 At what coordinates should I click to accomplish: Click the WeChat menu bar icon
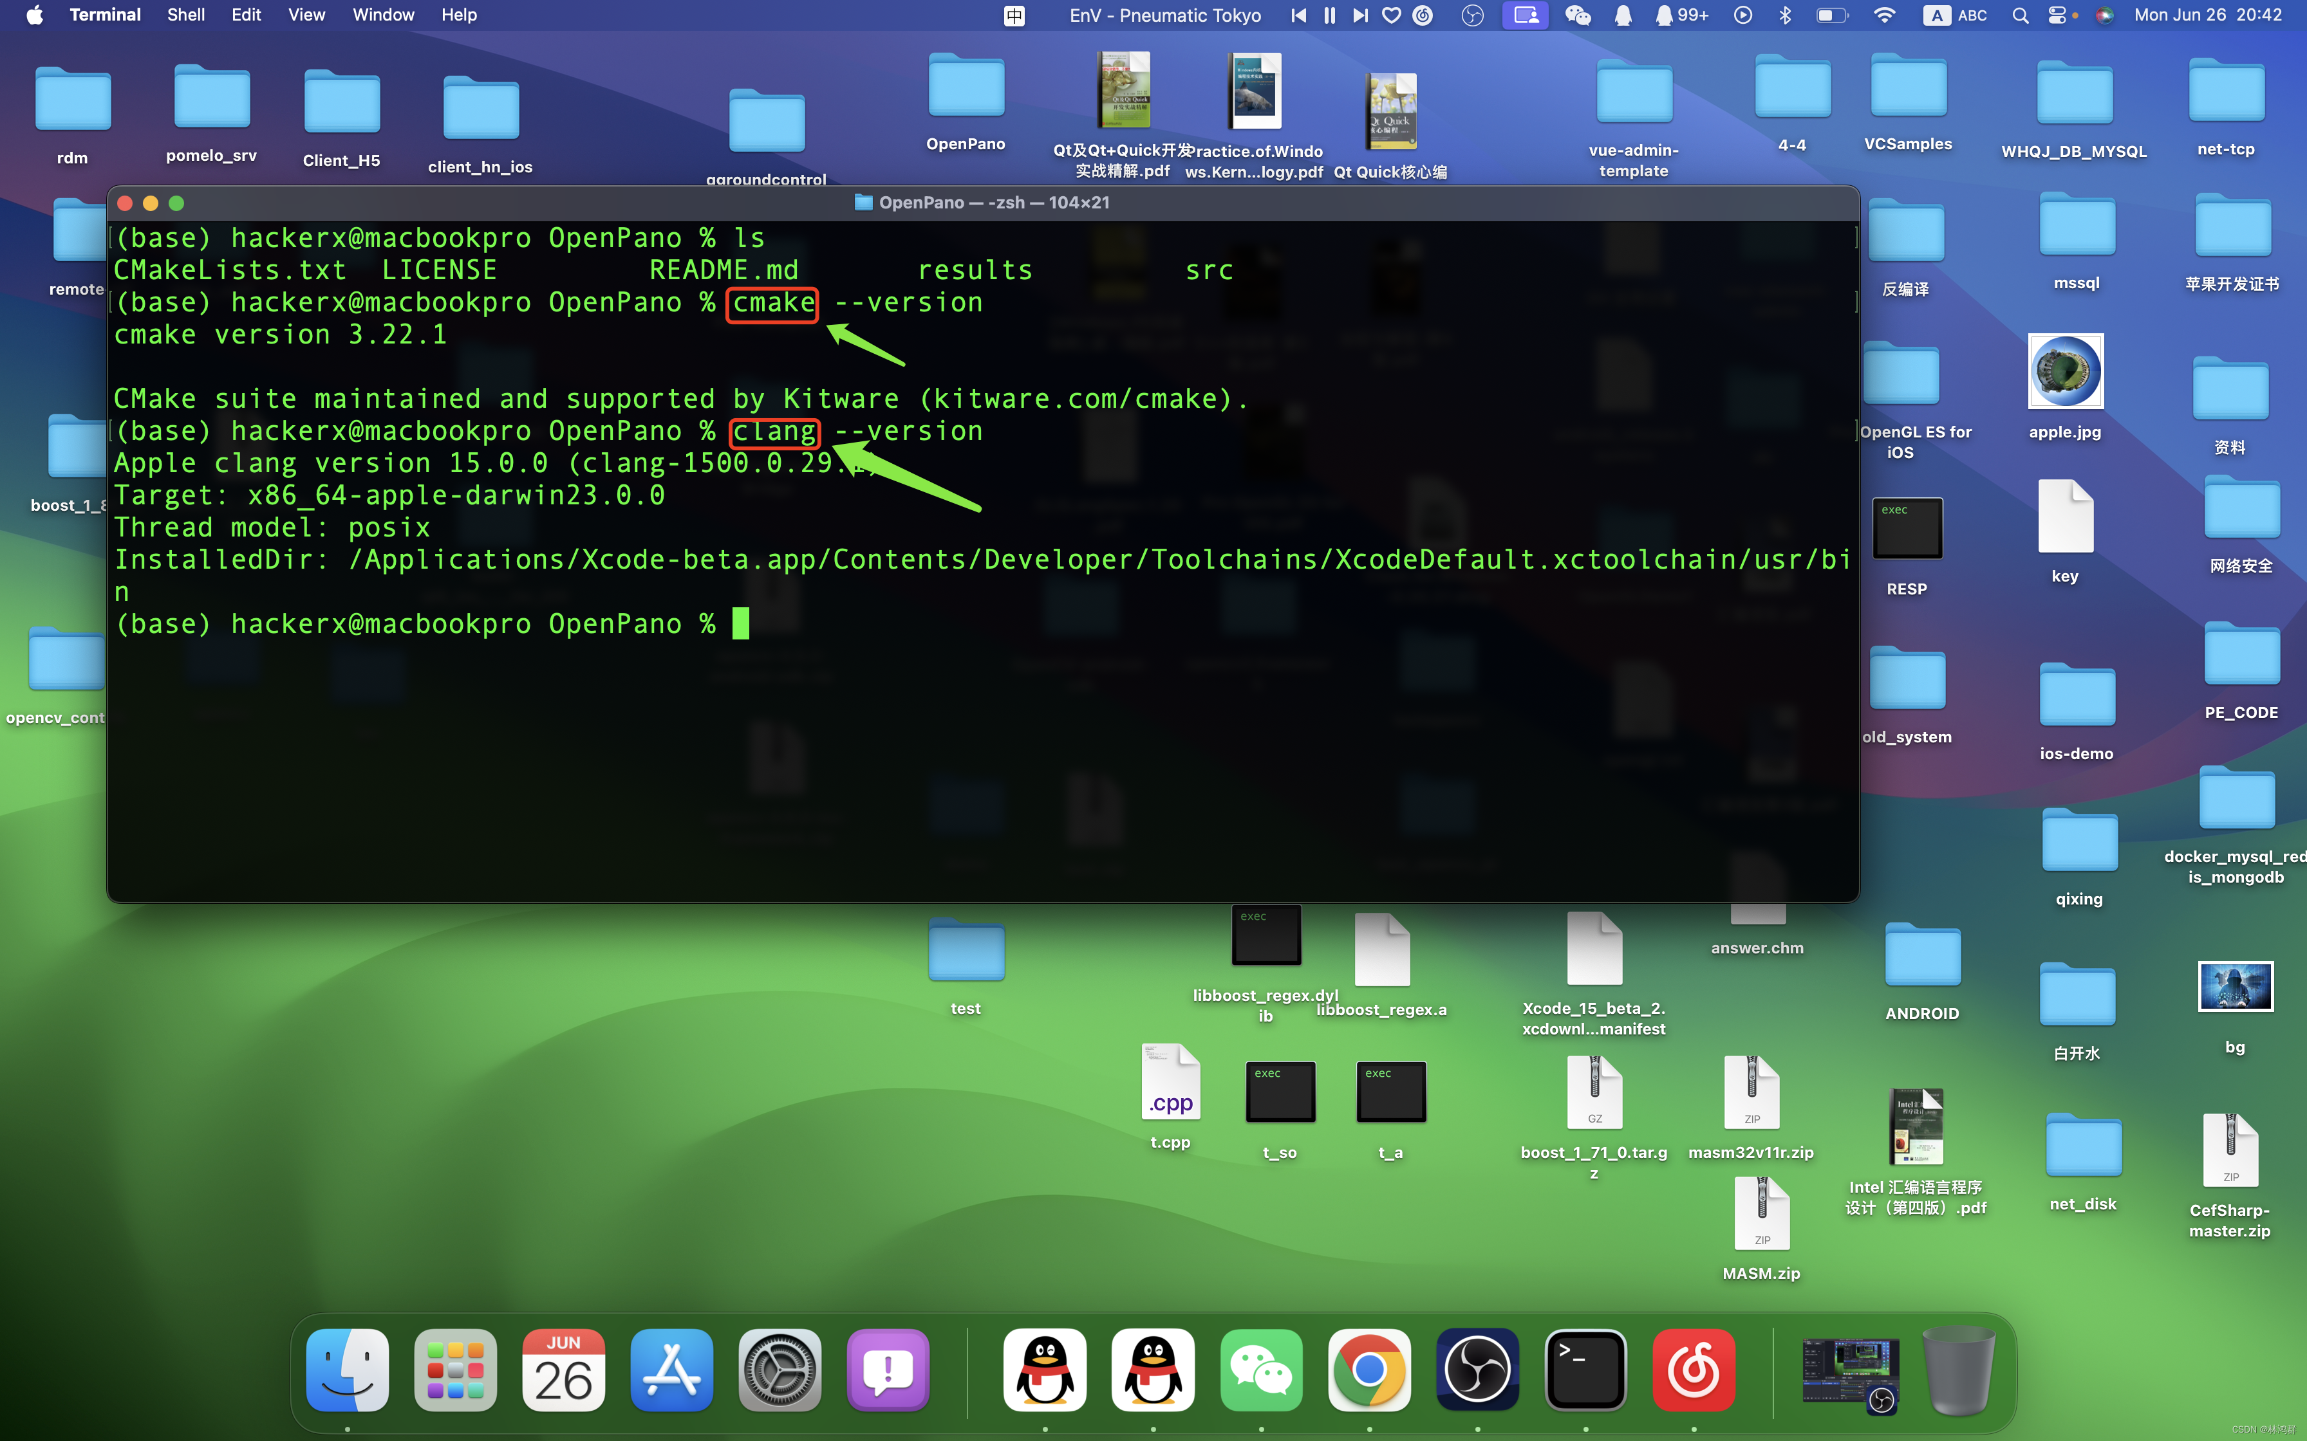tap(1578, 15)
